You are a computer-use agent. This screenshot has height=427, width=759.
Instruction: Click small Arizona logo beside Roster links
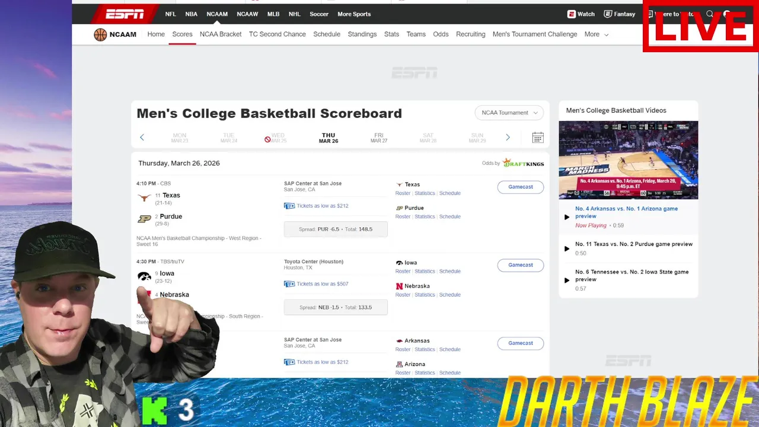[x=399, y=364]
